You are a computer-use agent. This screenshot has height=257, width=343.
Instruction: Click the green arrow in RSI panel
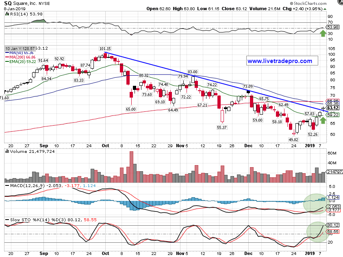tap(323, 33)
